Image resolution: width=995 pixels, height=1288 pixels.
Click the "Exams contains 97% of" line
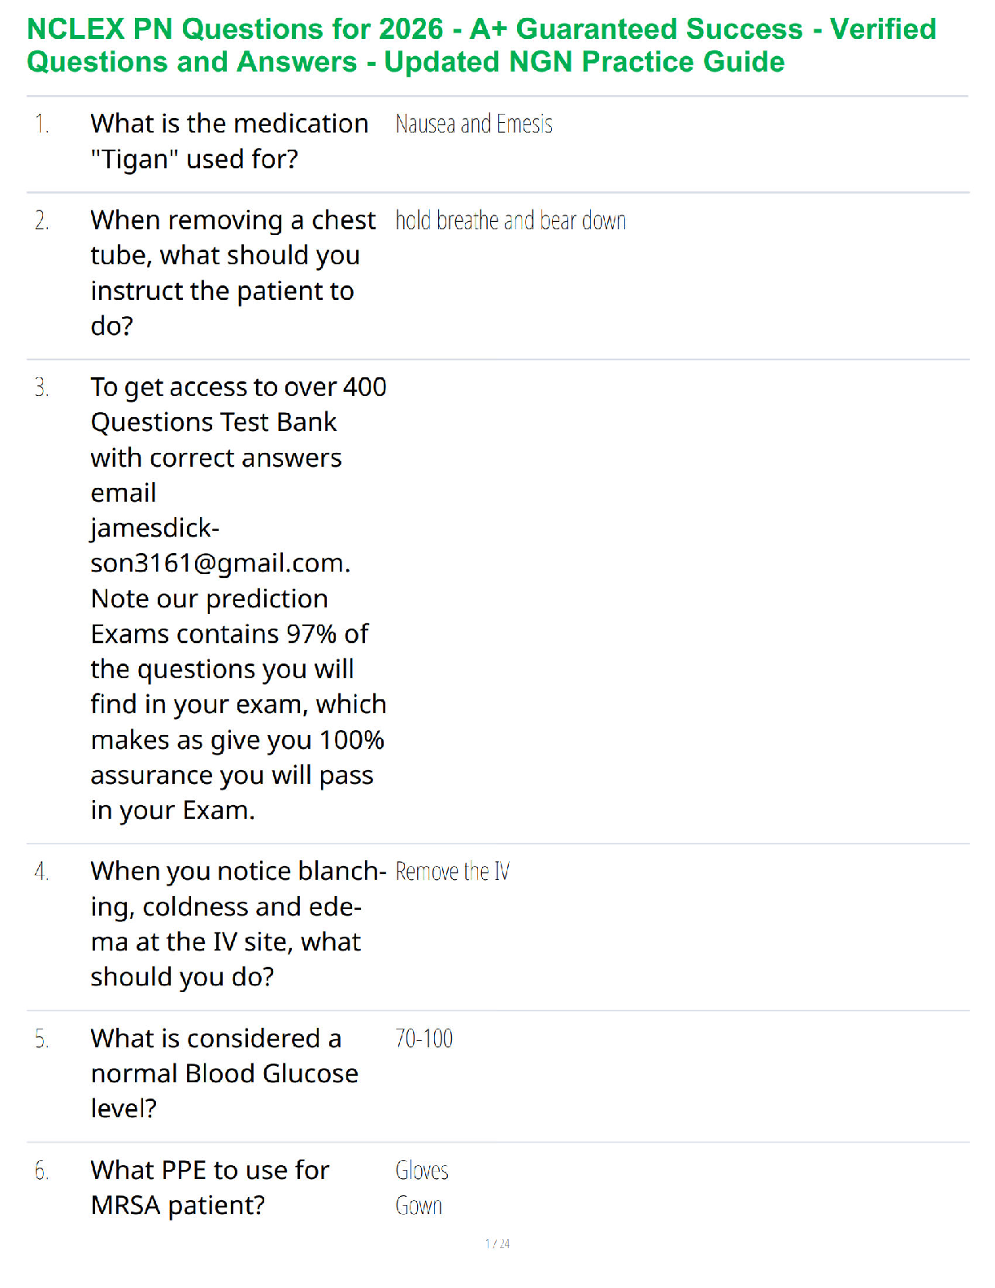(229, 634)
